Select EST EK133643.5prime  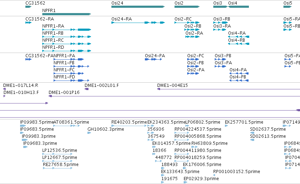click(180, 172)
